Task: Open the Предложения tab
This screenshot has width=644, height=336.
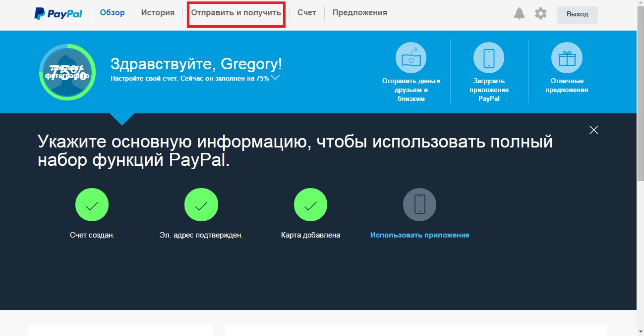Action: click(x=360, y=13)
